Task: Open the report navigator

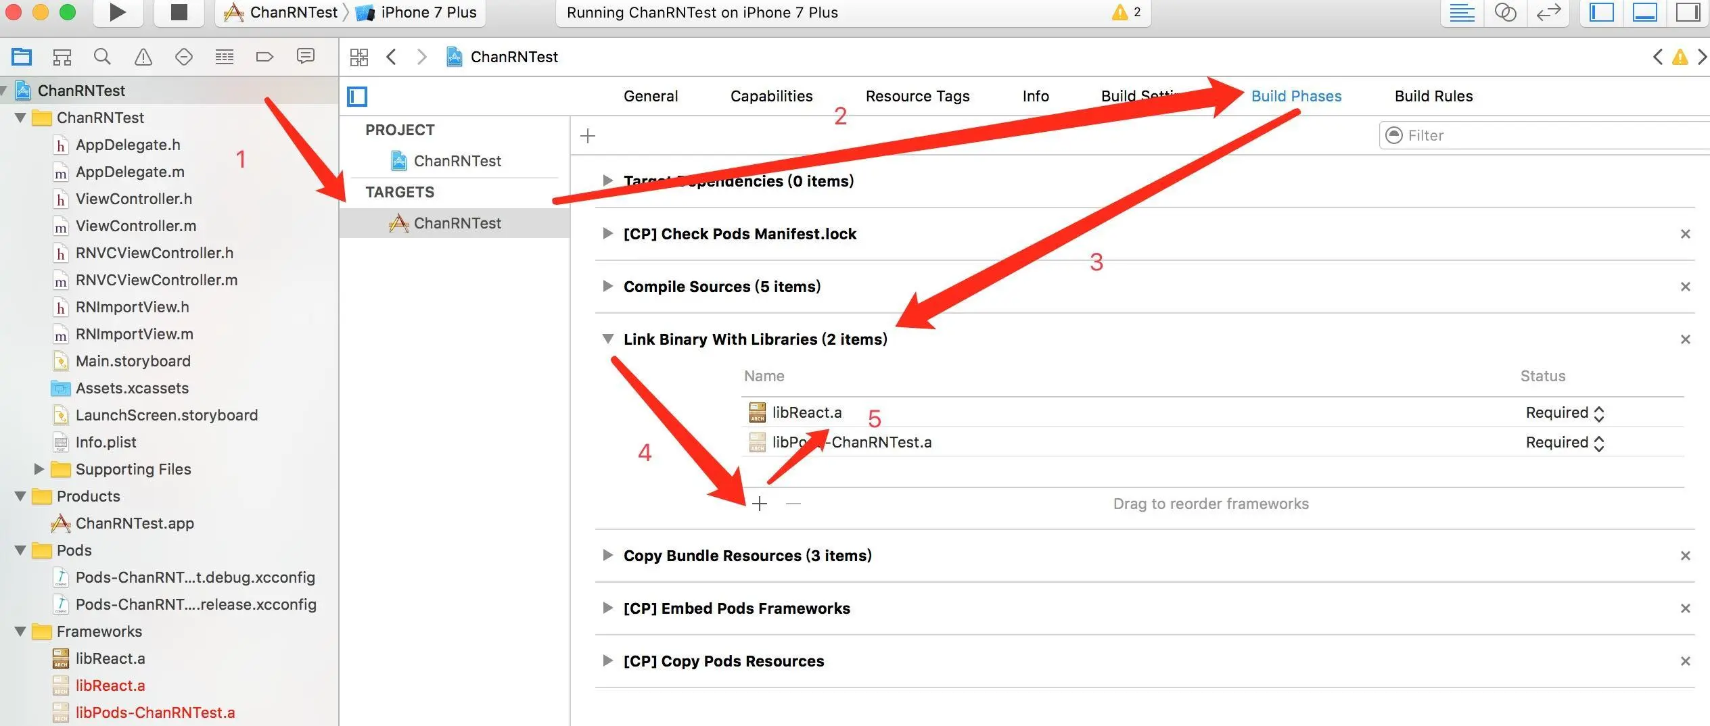Action: [x=306, y=56]
